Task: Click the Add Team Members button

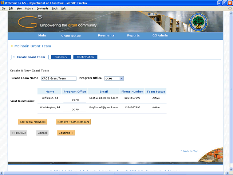Action: coord(32,122)
